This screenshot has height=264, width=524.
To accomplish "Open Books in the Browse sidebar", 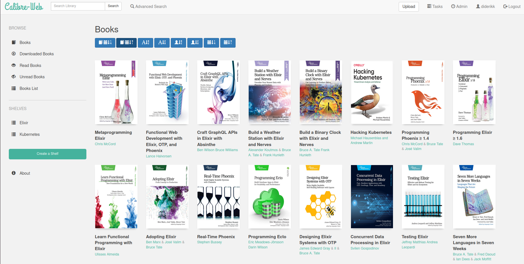I will point(25,43).
